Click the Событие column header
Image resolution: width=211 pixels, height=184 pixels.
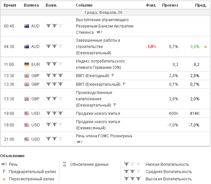click(84, 5)
